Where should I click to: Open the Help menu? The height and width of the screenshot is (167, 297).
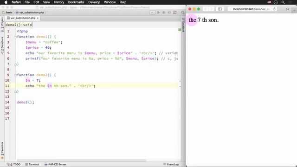point(123,2)
